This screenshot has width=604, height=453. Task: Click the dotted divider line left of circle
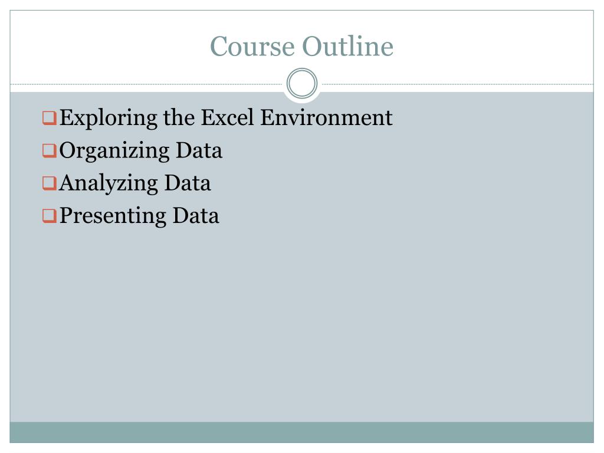pos(146,84)
